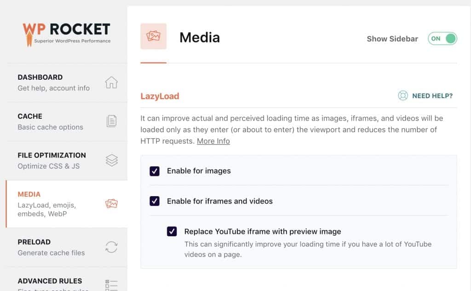Uncheck Enable for images checkbox
This screenshot has height=291, width=471.
point(155,171)
